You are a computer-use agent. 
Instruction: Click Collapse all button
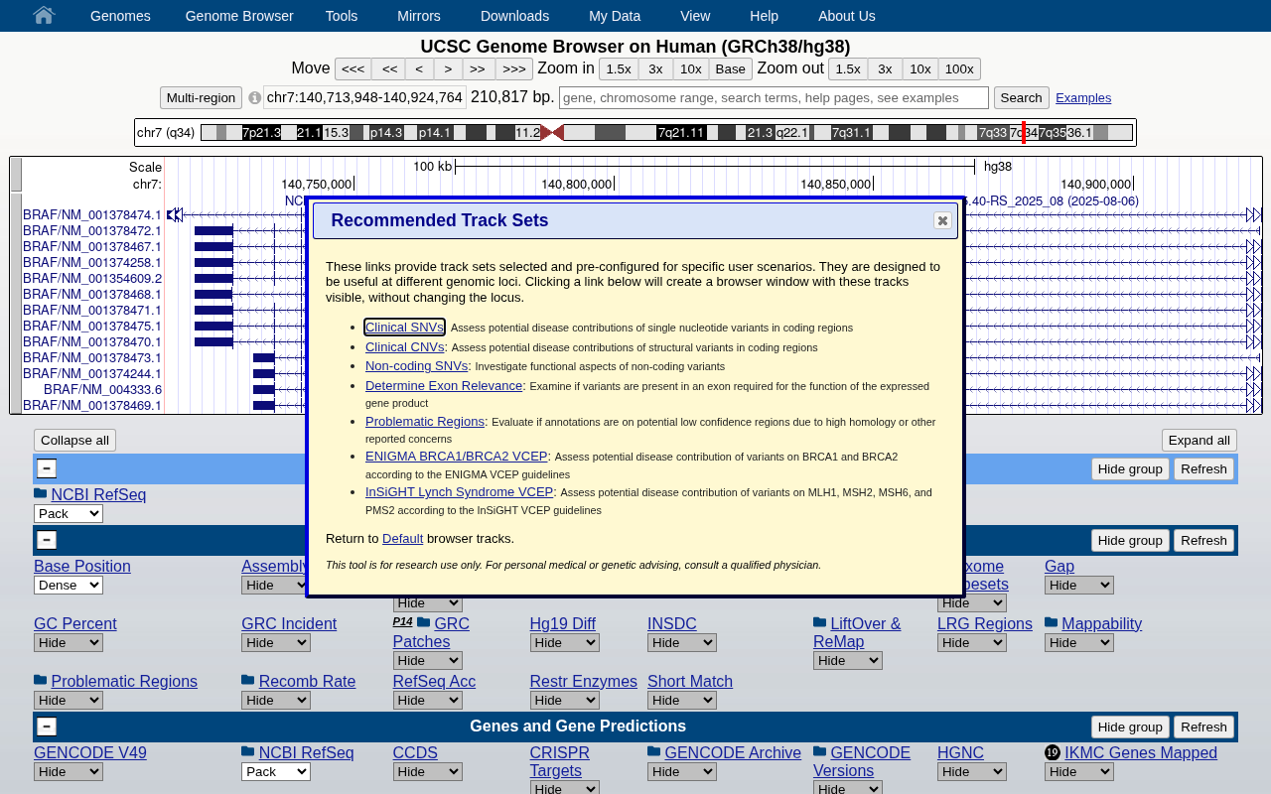74,440
